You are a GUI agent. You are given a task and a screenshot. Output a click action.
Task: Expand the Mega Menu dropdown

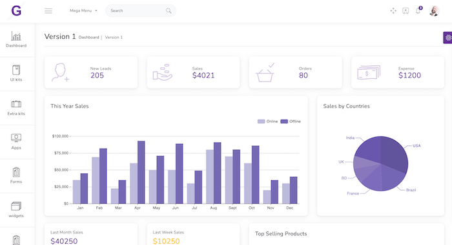83,11
